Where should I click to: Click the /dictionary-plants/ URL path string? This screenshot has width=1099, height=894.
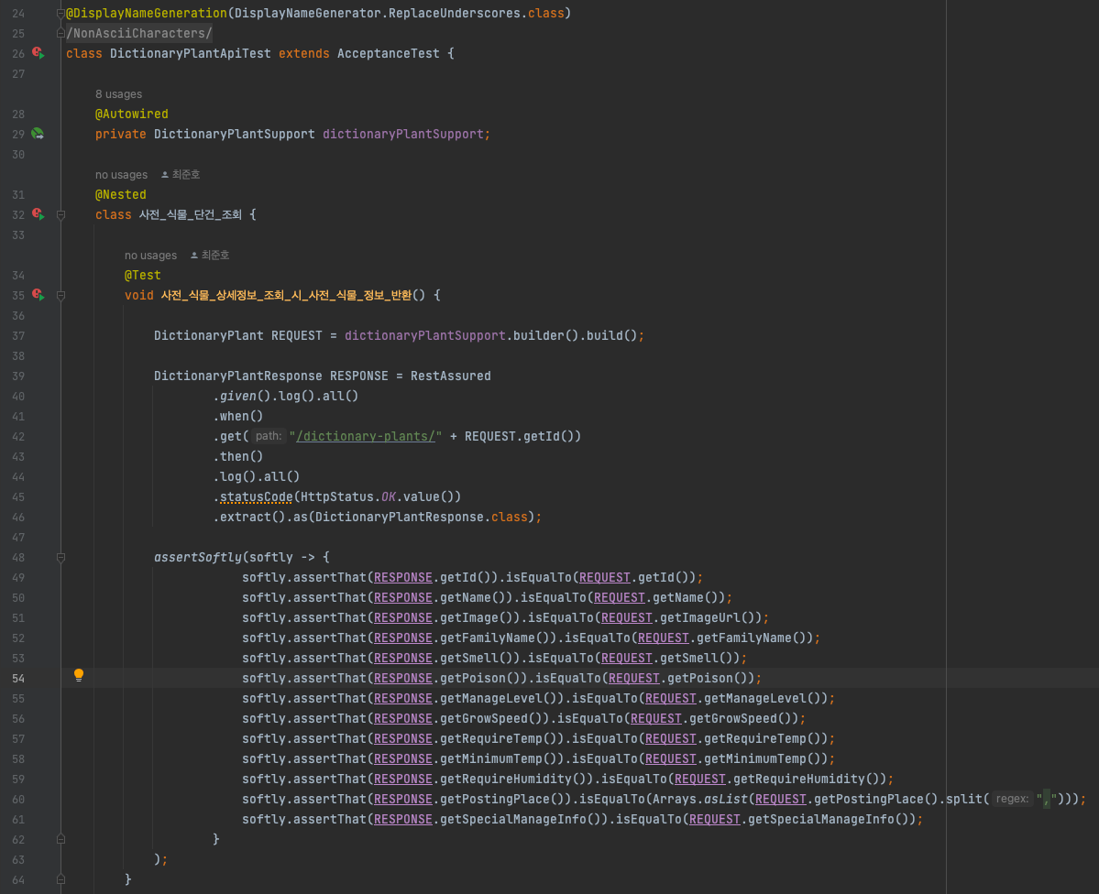pyautogui.click(x=365, y=436)
